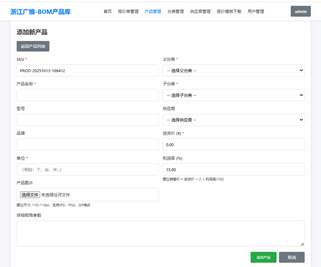Click into the SKU input field

click(87, 71)
